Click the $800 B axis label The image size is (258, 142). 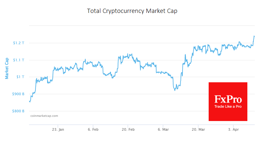pyautogui.click(x=18, y=111)
